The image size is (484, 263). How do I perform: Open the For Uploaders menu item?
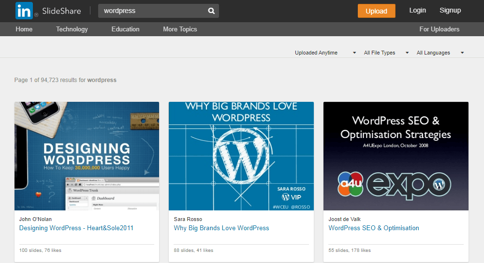(x=439, y=29)
